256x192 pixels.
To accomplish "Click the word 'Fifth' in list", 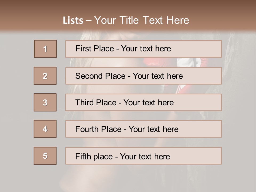I will point(83,156).
